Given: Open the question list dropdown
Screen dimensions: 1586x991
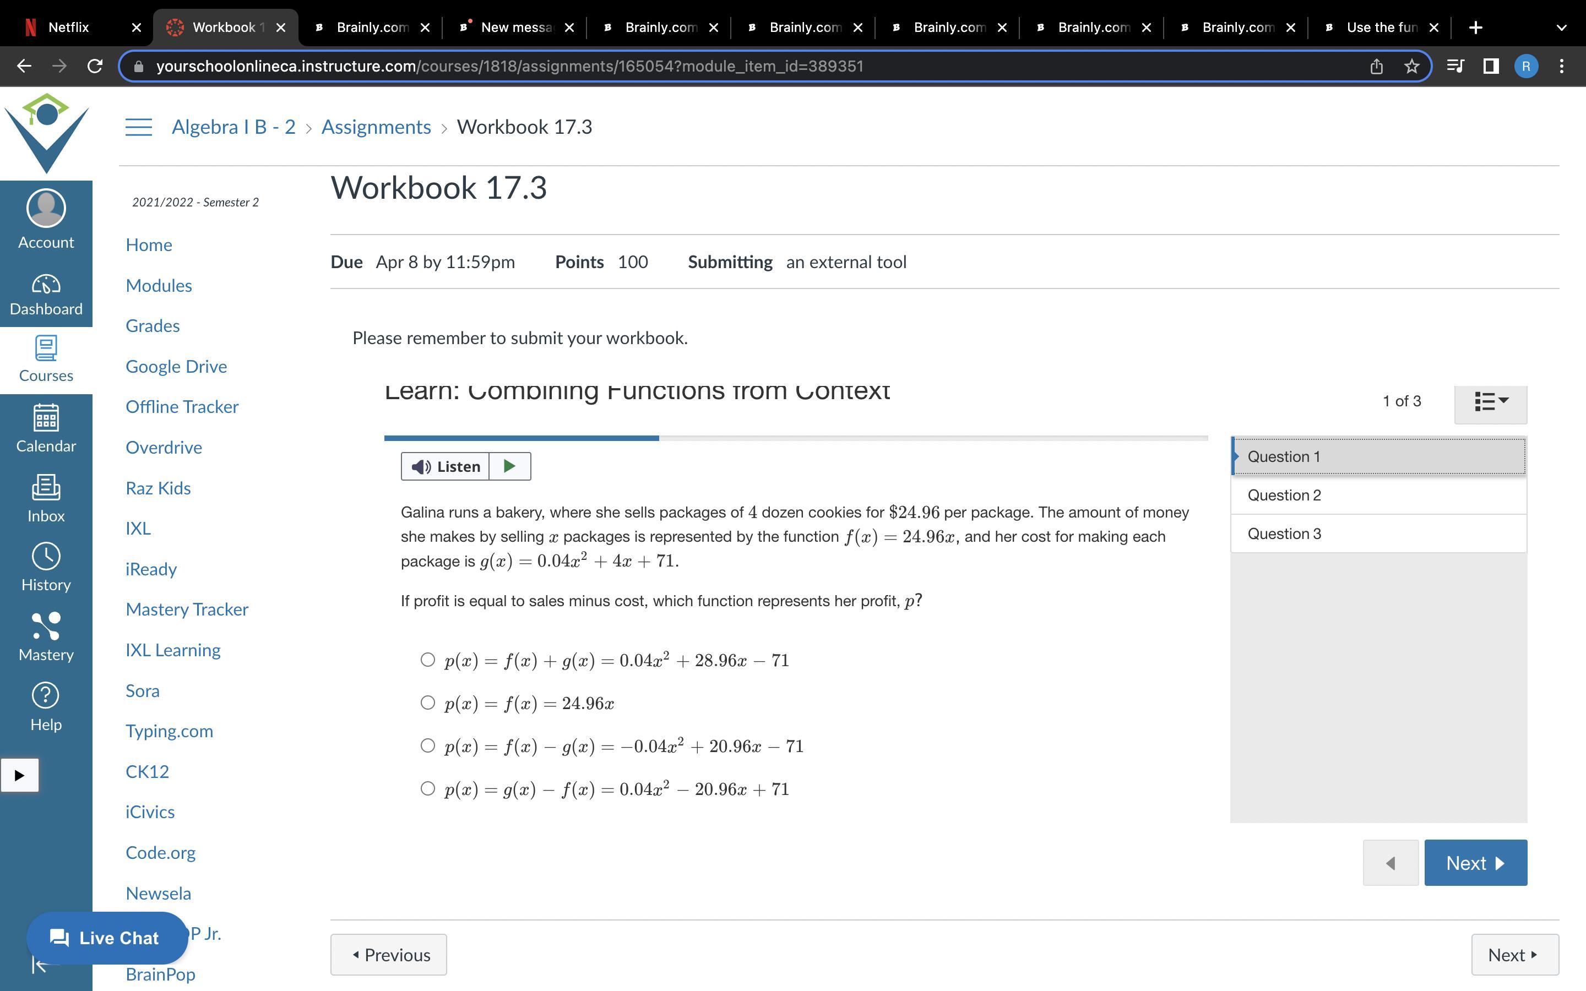Looking at the screenshot, I should 1490,401.
